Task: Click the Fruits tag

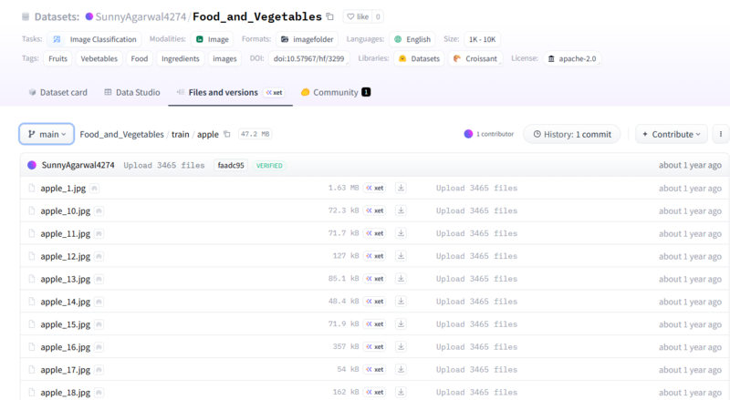Action: click(57, 58)
